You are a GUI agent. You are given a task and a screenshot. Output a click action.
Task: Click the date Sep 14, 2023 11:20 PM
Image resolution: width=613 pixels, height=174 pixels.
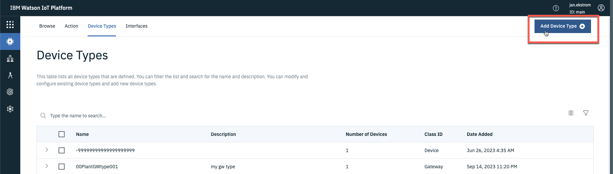492,167
